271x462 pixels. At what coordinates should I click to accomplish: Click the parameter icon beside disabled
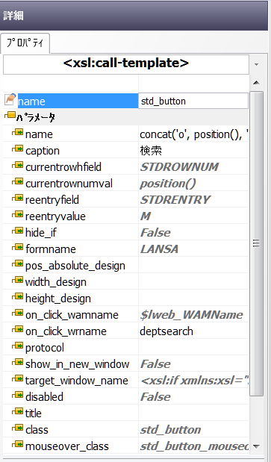tap(17, 395)
